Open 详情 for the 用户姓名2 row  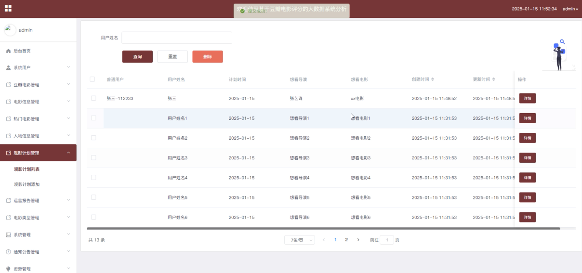[x=528, y=138]
